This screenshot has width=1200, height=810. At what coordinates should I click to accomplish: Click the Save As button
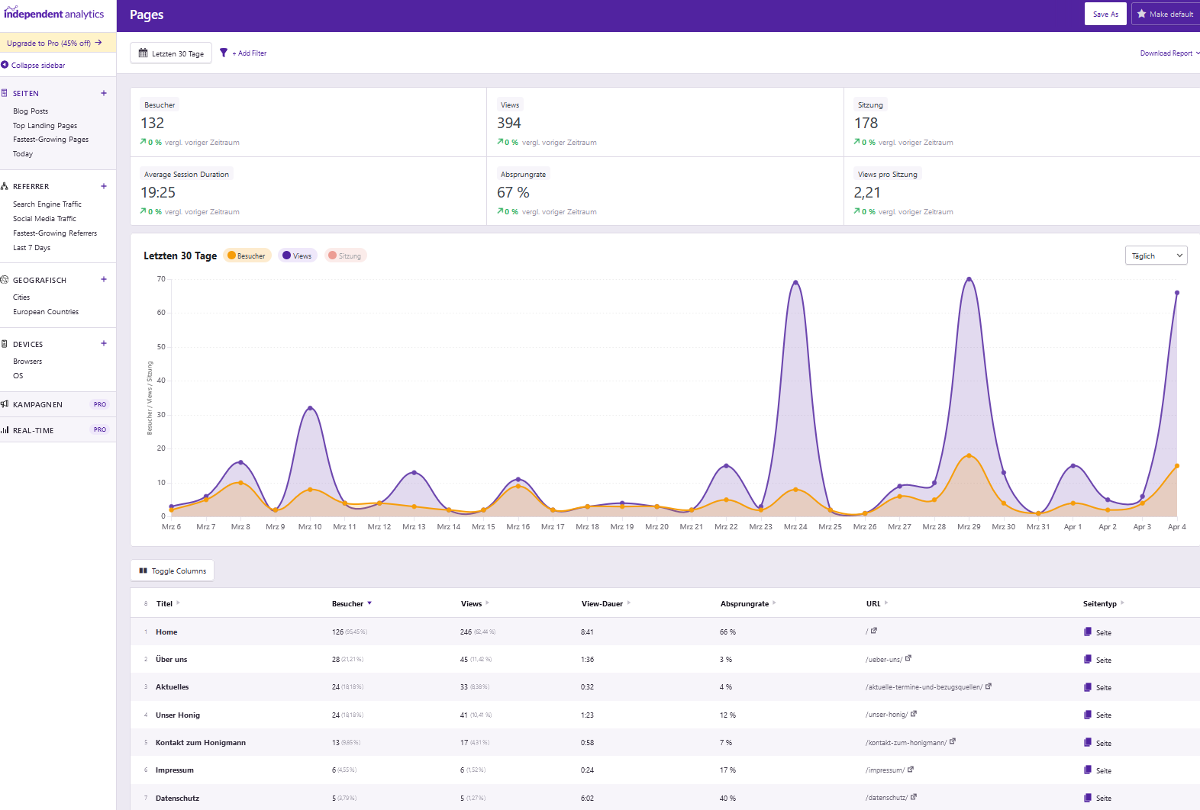tap(1105, 14)
